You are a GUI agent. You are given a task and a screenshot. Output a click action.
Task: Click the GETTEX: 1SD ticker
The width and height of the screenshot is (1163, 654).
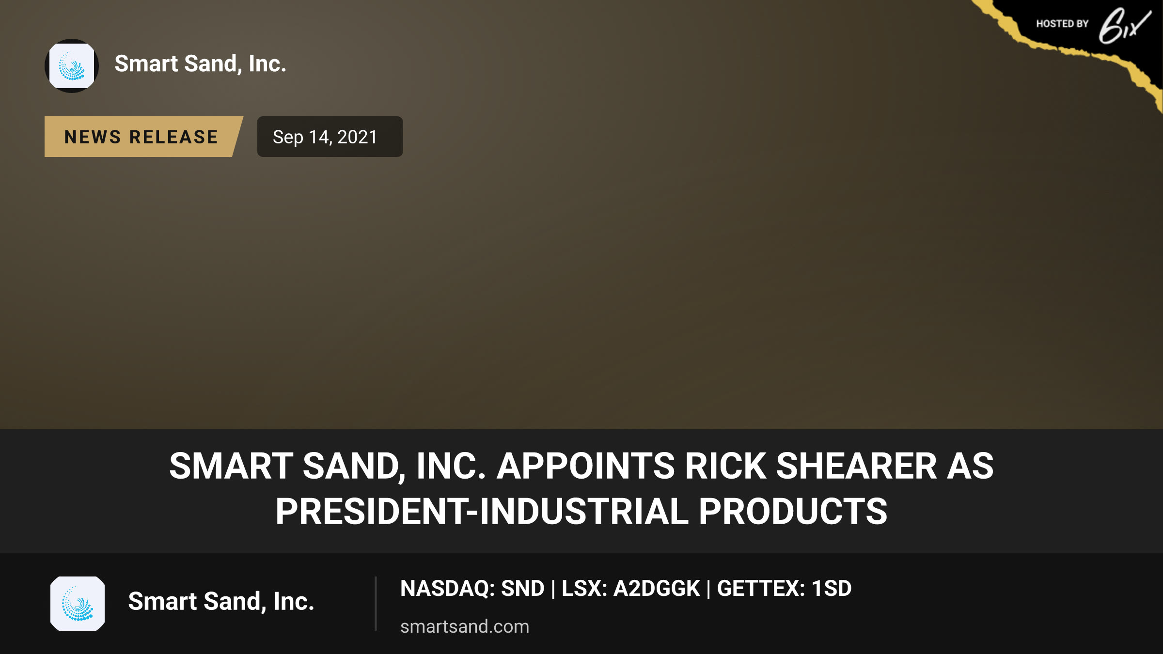coord(784,589)
